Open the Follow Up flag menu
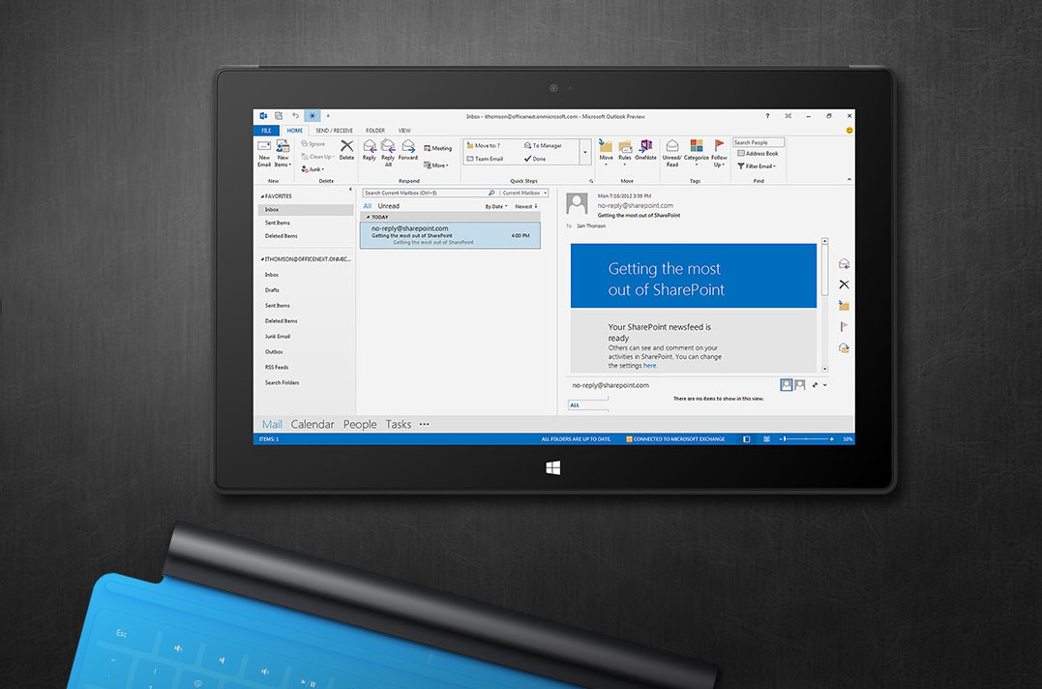The width and height of the screenshot is (1042, 689). pyautogui.click(x=719, y=153)
